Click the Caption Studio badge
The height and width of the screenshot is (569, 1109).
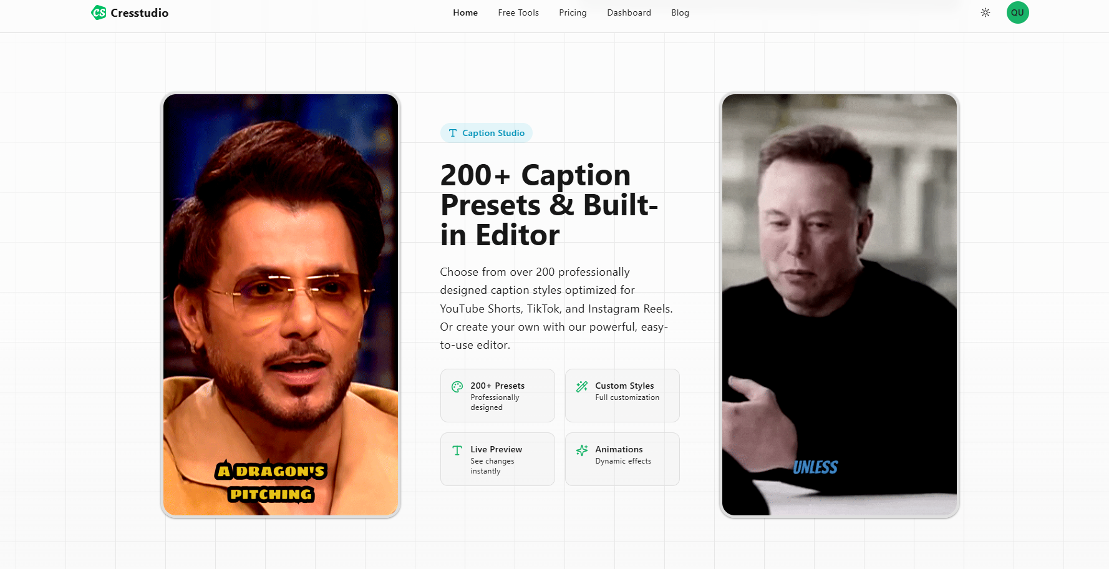point(486,133)
